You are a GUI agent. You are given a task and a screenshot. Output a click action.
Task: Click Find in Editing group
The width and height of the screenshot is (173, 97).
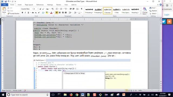[153, 8]
